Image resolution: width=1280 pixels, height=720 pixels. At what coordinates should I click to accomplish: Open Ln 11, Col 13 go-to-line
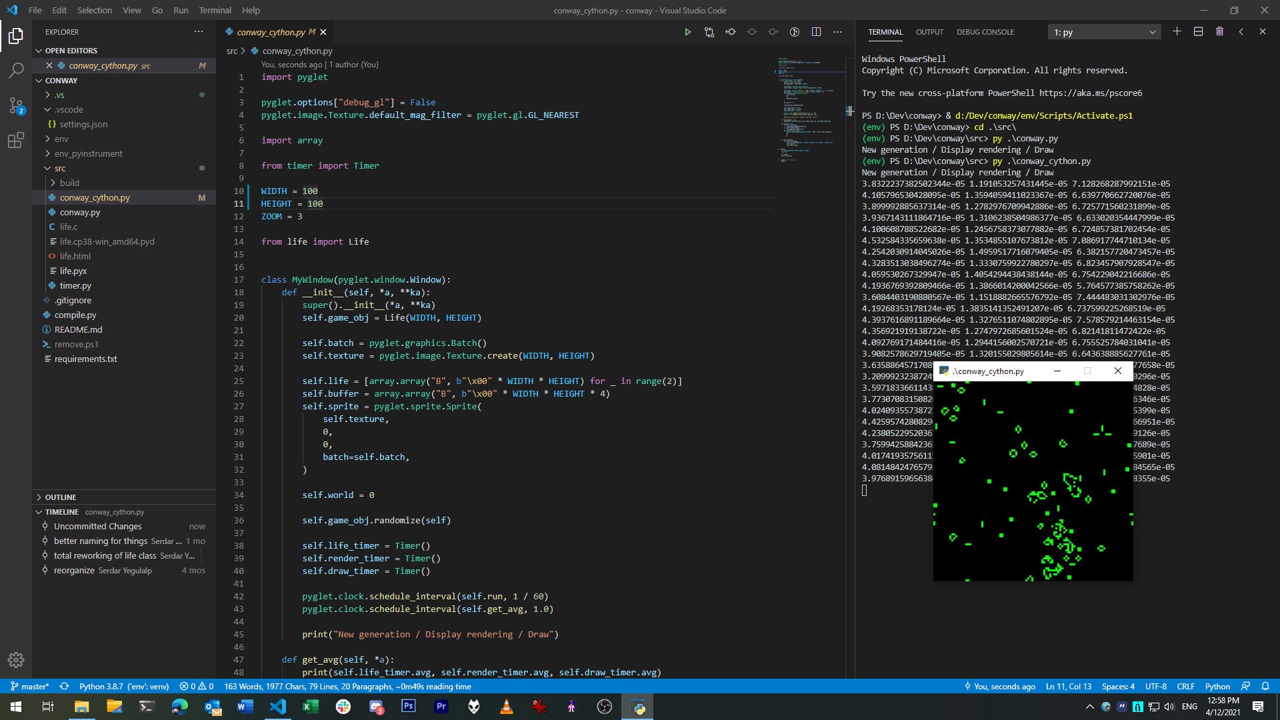(1069, 686)
